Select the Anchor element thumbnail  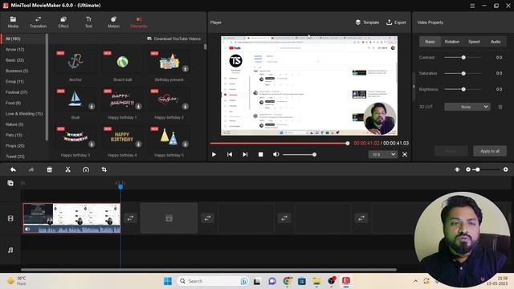coord(75,62)
